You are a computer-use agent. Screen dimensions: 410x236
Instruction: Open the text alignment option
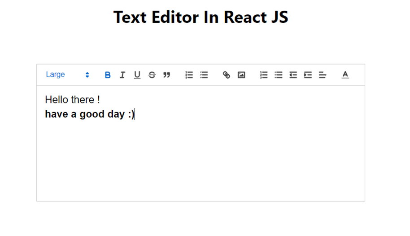coord(323,75)
